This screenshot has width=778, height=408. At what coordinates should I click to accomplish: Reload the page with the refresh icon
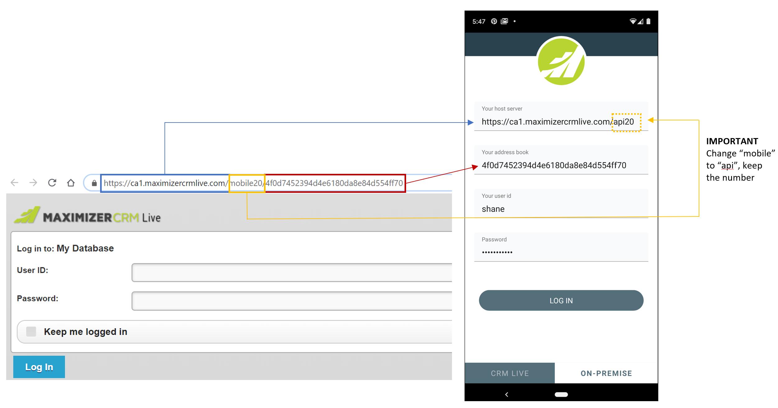pos(52,183)
